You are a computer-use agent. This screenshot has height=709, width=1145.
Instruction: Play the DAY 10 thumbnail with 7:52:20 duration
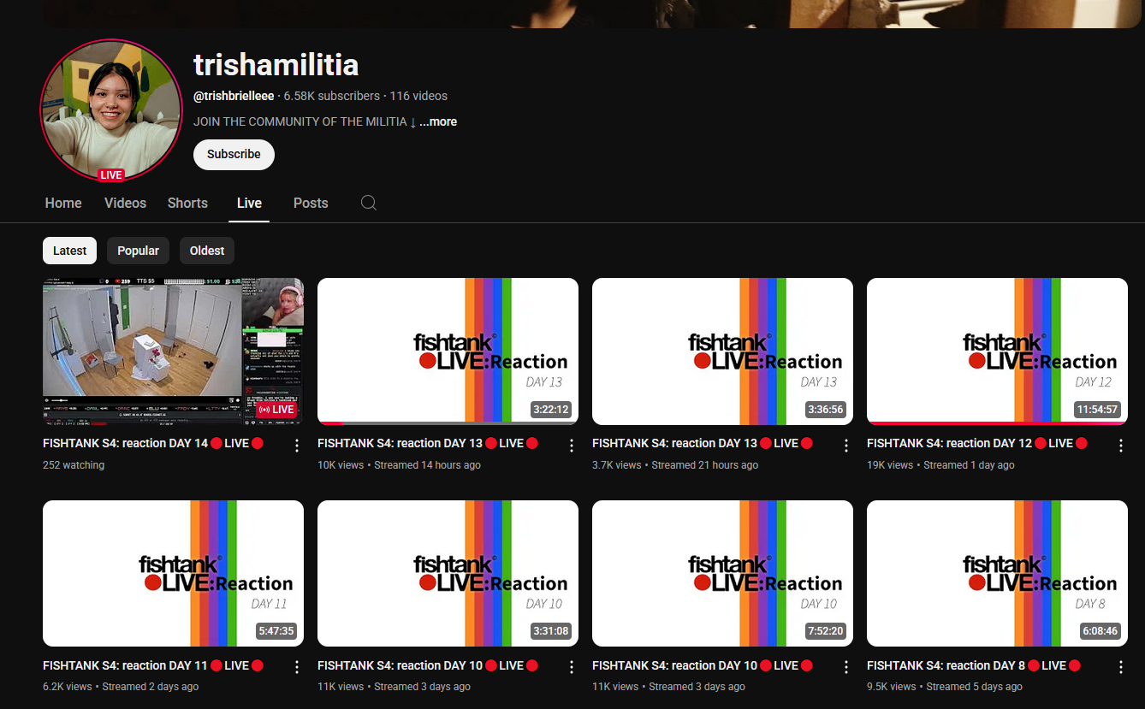[722, 573]
